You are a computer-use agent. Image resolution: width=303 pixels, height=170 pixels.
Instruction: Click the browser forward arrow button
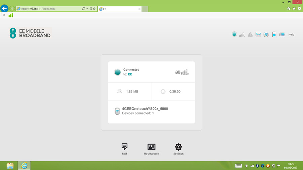coord(12,9)
